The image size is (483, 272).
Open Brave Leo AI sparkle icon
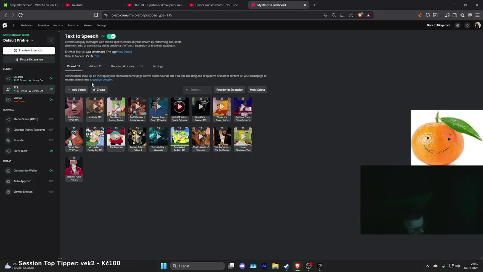pyautogui.click(x=462, y=15)
